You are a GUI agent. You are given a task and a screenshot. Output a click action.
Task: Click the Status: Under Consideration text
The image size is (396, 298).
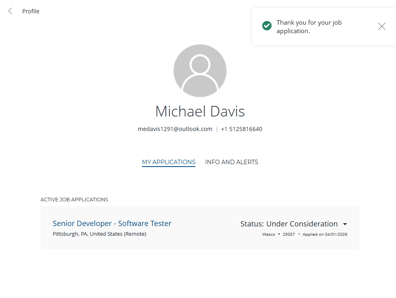(289, 224)
